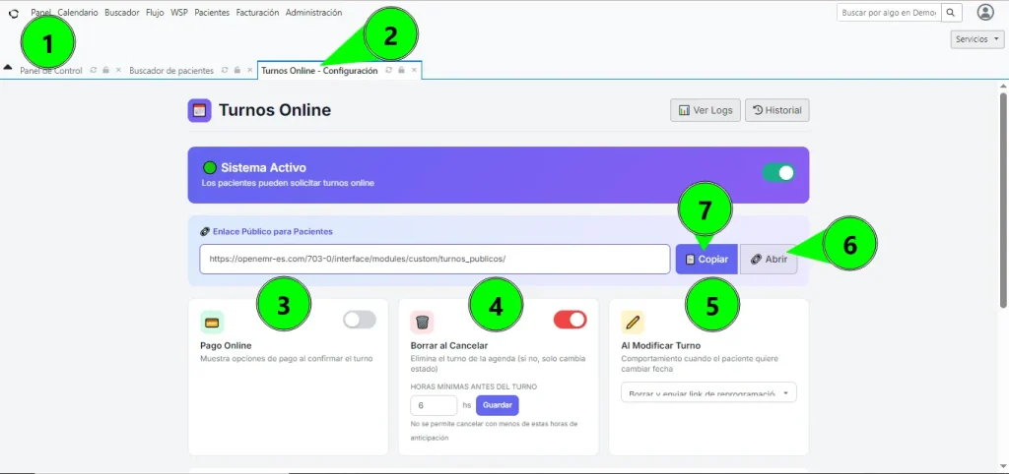Viewport: 1009px width, 474px height.
Task: Click the OpenEMR logo icon
Action: pos(14,13)
